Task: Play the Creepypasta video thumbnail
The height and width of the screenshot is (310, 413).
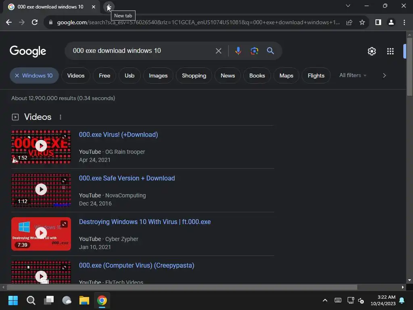Action: (41, 272)
